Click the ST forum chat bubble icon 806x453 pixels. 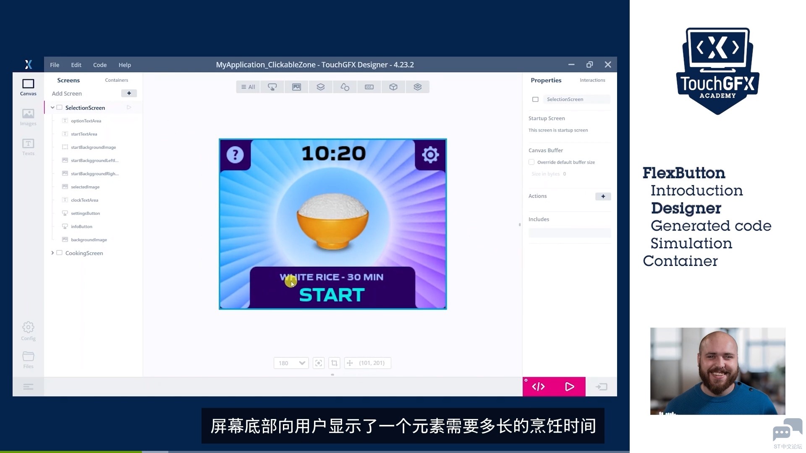pyautogui.click(x=787, y=430)
